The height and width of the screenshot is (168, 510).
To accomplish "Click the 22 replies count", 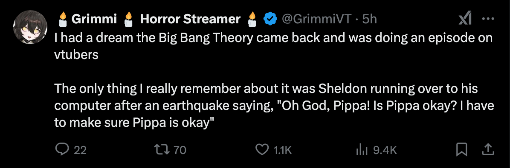I will pyautogui.click(x=80, y=150).
